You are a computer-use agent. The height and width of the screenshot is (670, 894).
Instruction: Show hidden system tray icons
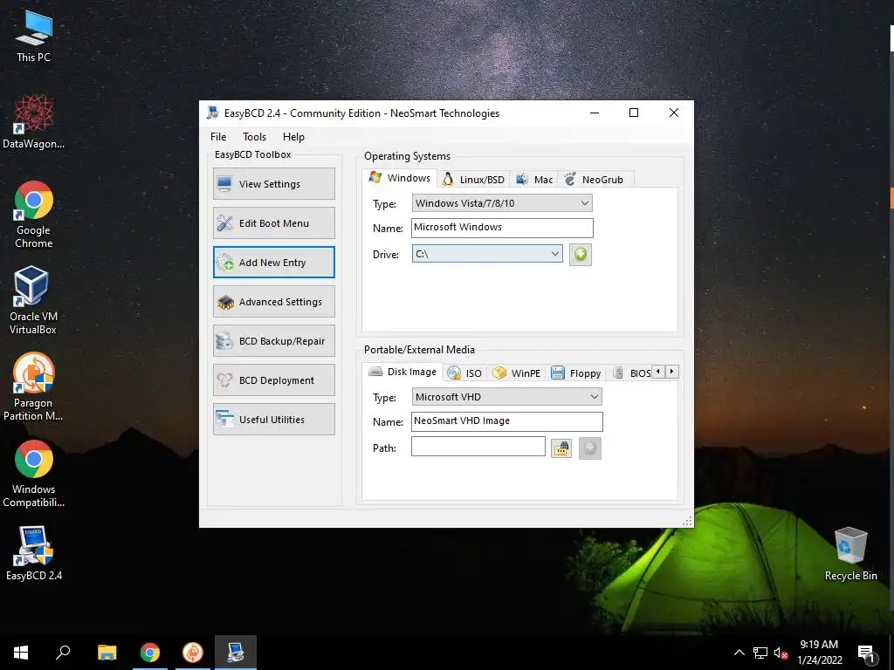click(739, 653)
